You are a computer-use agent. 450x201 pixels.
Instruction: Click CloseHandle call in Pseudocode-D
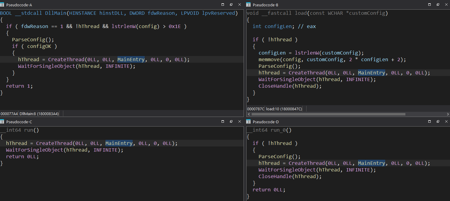click(275, 177)
